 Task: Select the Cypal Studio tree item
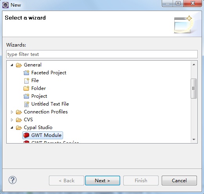click(38, 128)
